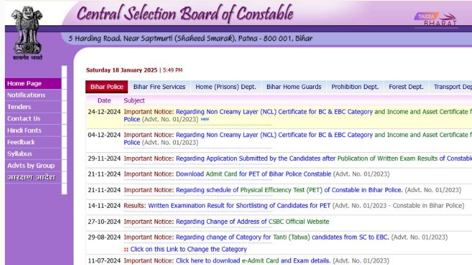Open Written Examination Result for PET link
Screen dimensions: 472x265
click(x=239, y=205)
